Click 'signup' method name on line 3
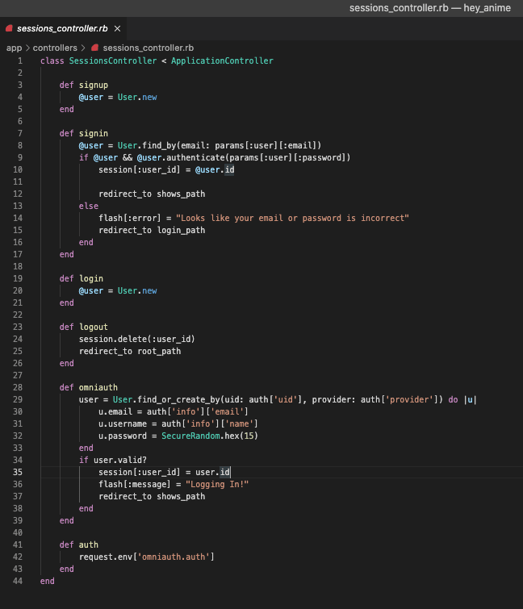 [x=94, y=85]
